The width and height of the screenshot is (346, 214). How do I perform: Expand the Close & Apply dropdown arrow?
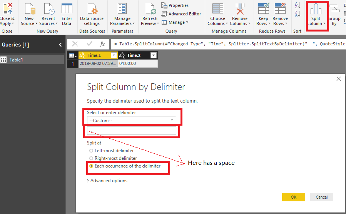coord(13,23)
